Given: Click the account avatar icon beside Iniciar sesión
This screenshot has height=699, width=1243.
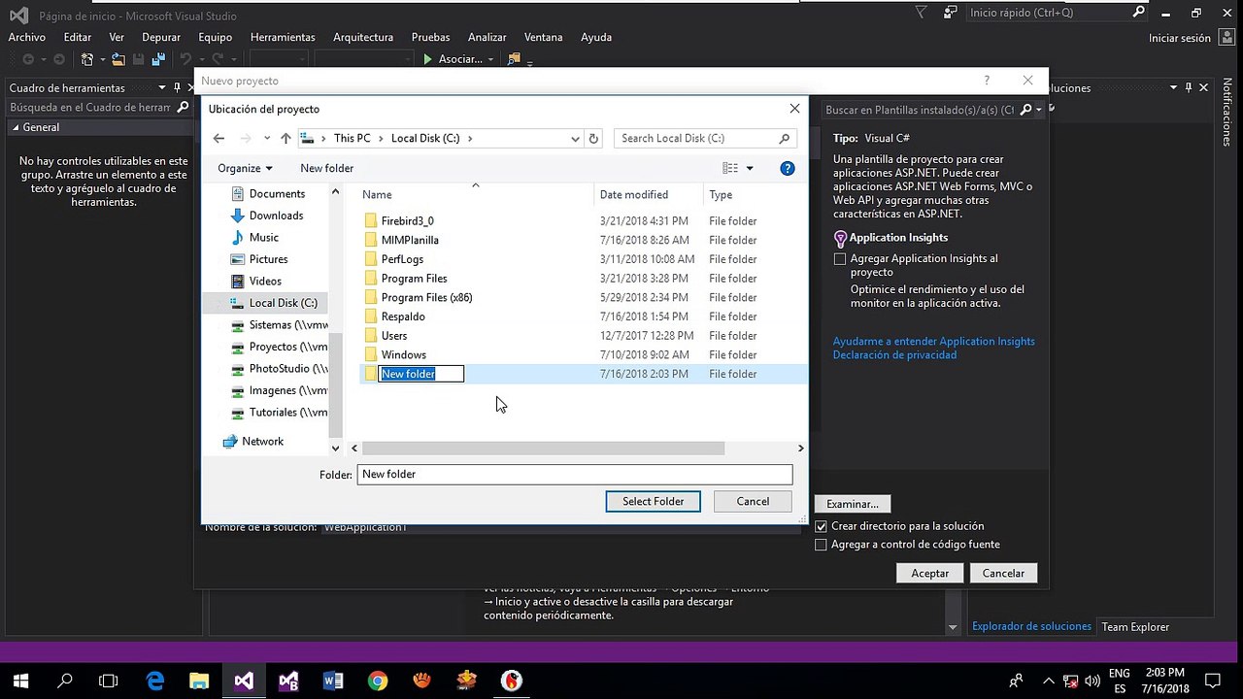Looking at the screenshot, I should [1226, 37].
